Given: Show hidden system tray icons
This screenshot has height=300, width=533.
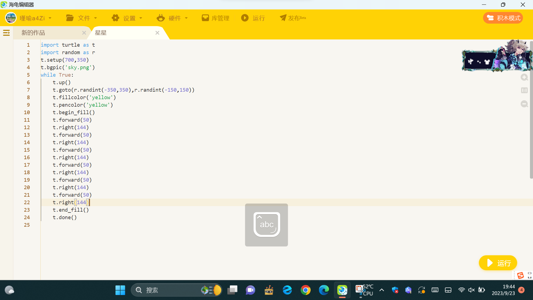Looking at the screenshot, I should (x=382, y=290).
